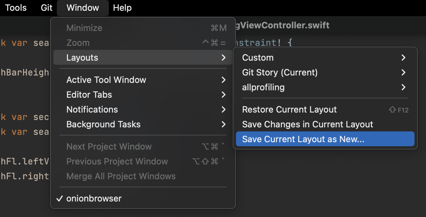Open the Layouts submenu item
The width and height of the screenshot is (426, 217).
point(143,58)
